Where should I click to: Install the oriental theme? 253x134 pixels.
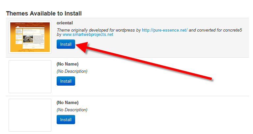66,44
